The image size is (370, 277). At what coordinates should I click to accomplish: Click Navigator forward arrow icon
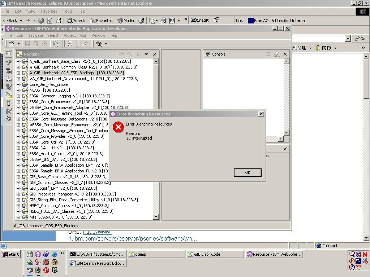tap(130, 54)
